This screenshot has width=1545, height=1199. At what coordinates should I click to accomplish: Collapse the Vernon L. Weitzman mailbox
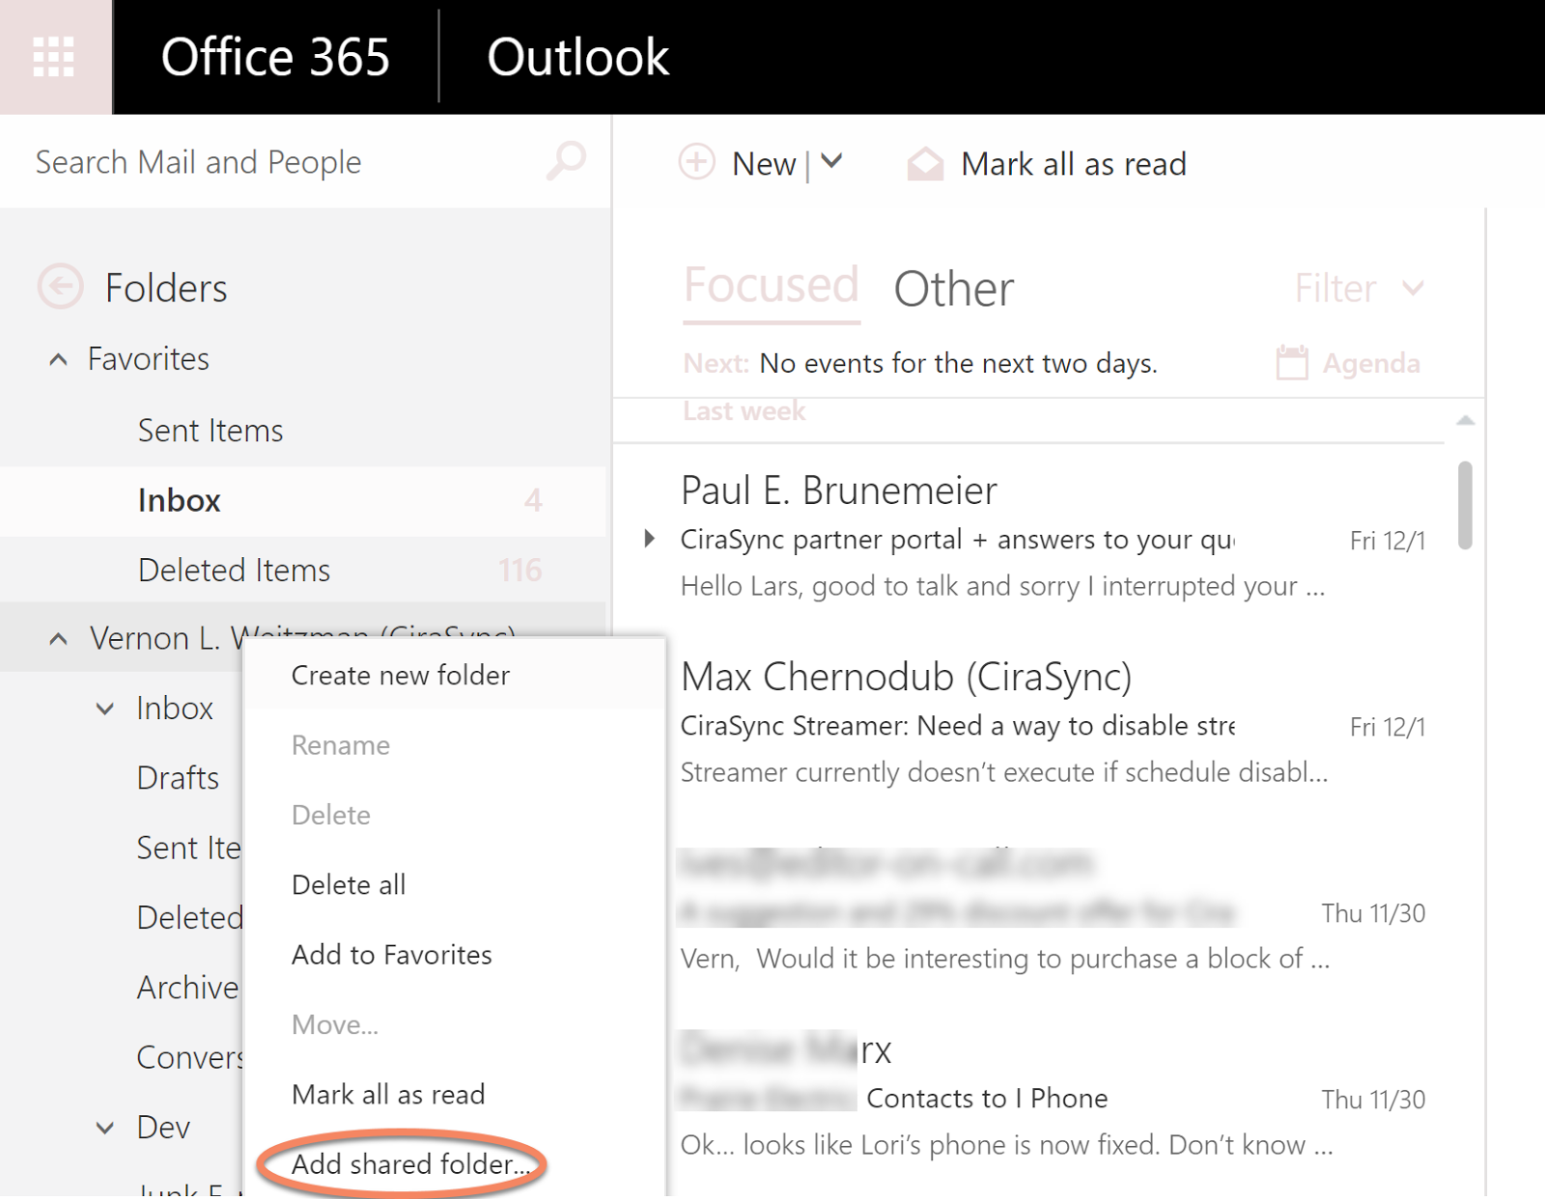click(x=59, y=639)
